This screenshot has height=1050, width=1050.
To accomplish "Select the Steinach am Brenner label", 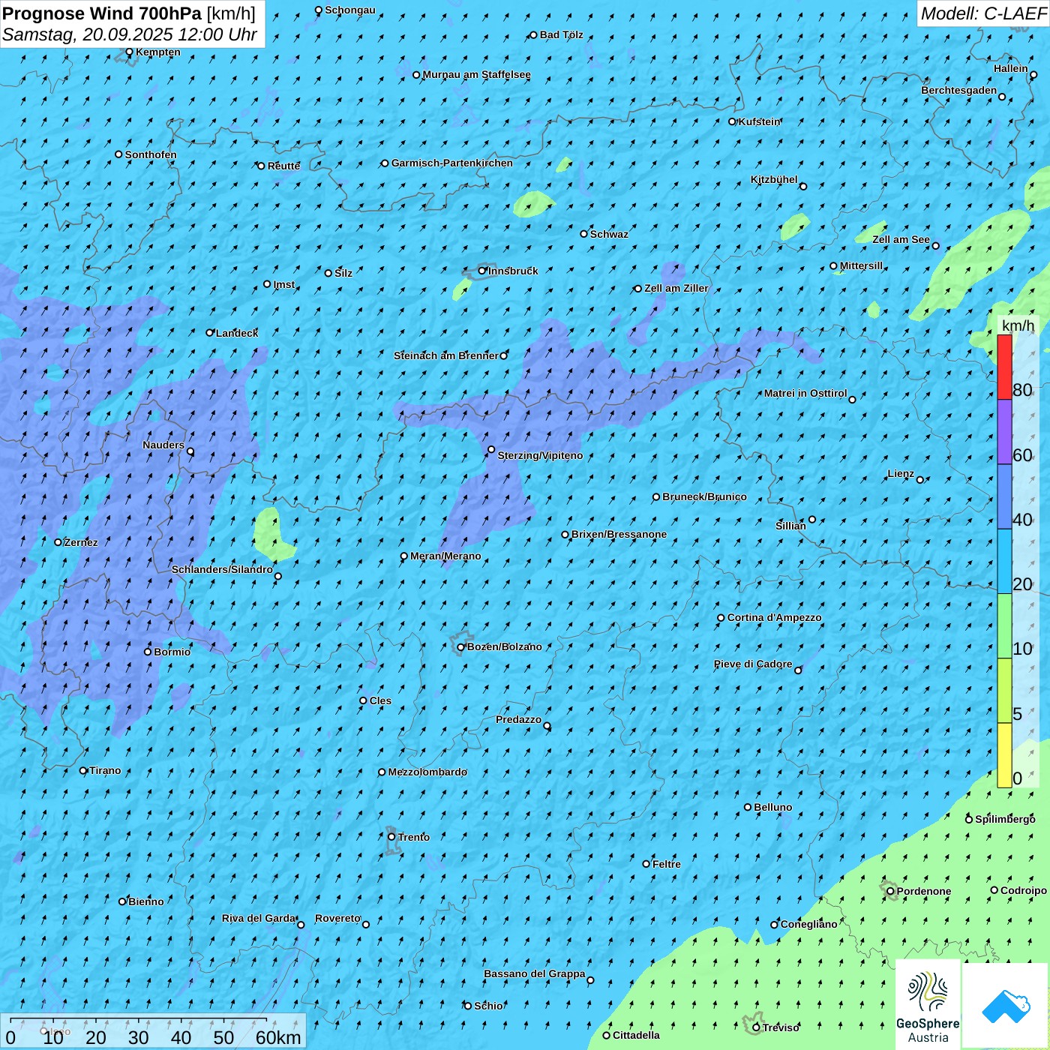I will (445, 355).
